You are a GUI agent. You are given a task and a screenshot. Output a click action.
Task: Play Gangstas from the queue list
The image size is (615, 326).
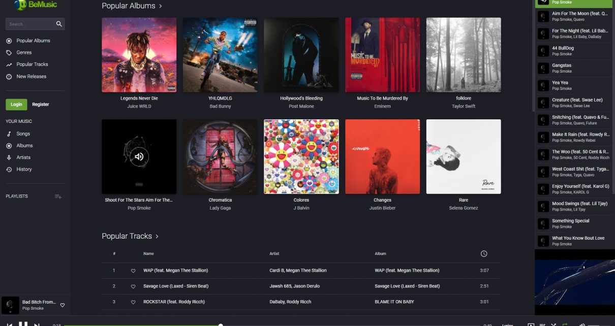click(573, 68)
